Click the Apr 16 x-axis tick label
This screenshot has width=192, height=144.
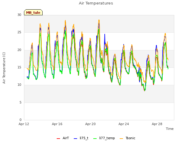pos(57,124)
